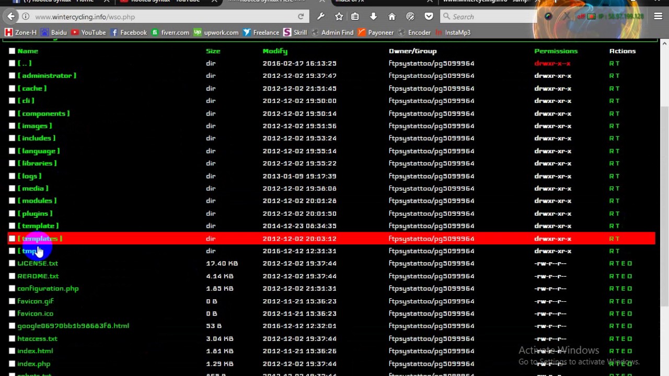Bookmark this page with the star icon

point(339,17)
